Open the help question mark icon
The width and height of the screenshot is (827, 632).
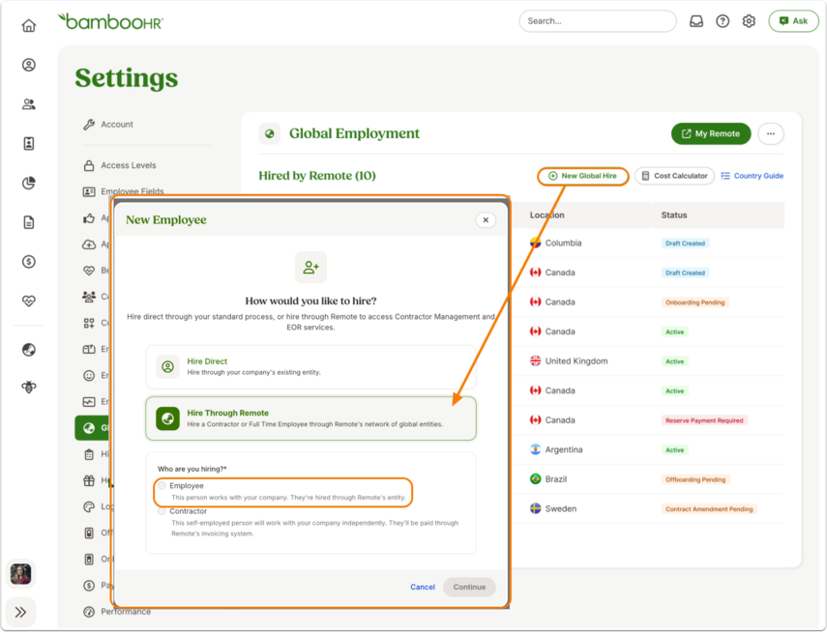723,21
